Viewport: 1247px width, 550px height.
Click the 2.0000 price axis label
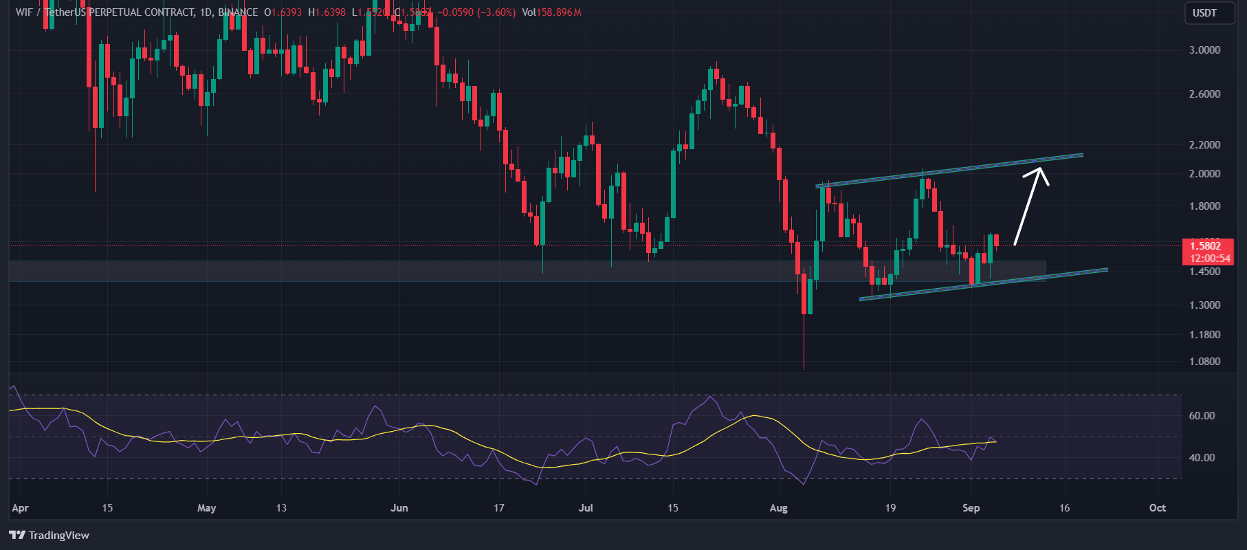click(x=1204, y=174)
